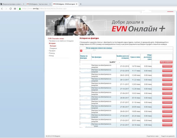
Task: Select the EVN Bulgaria - EVN България tab
Action: pos(65,4)
